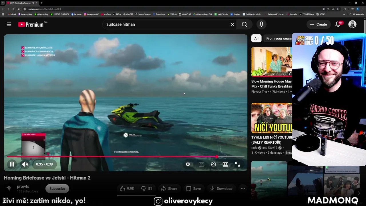Open the Gmail bookmark

12,14
